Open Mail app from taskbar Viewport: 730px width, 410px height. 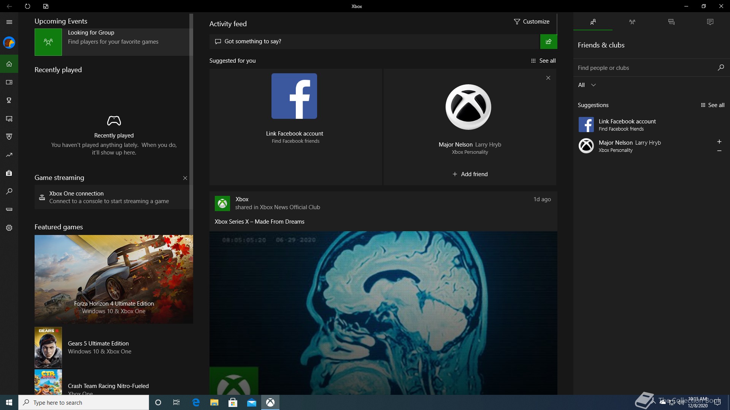252,402
